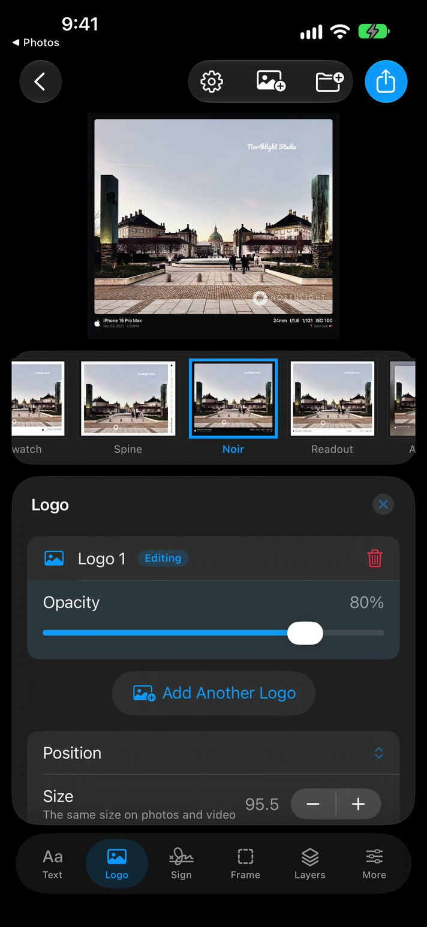Image resolution: width=427 pixels, height=927 pixels.
Task: Tap the Northlight Studio text watermark
Action: click(272, 147)
